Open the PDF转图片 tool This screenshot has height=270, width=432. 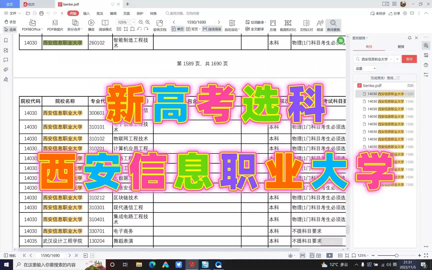[x=55, y=25]
